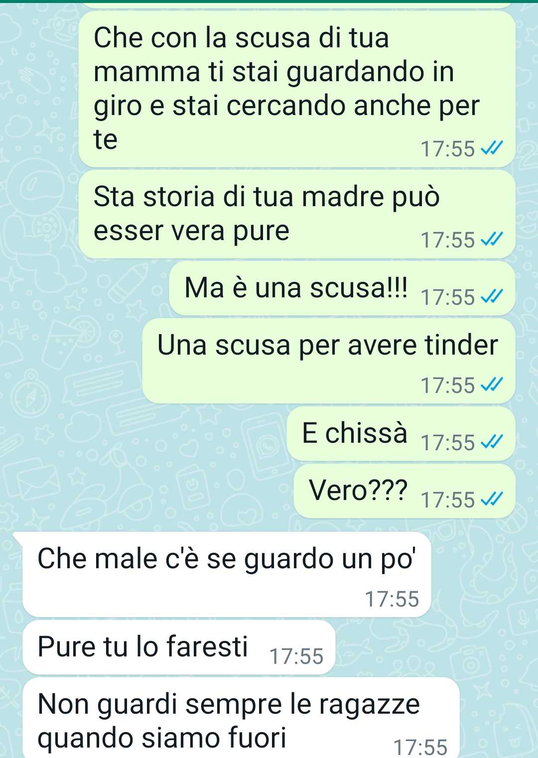
Task: Tap the received message 'Che male c'è se guardo un po''
Action: tap(227, 574)
